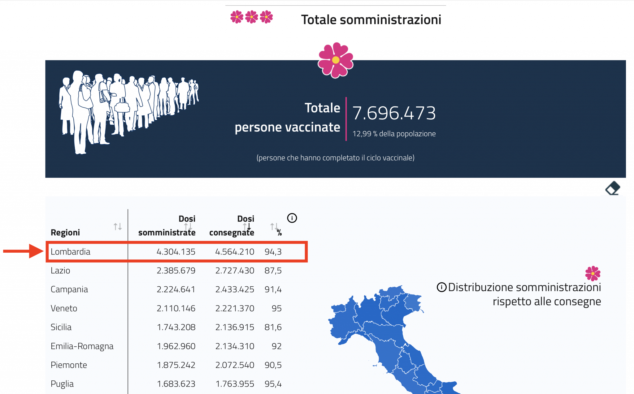Select the Lombardia row

tap(176, 252)
